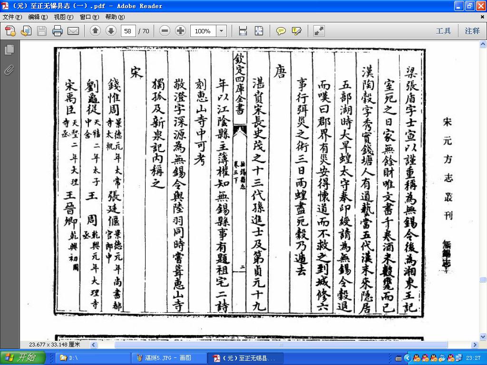Image resolution: width=487 pixels, height=365 pixels.
Task: Open the 视图 menu
Action: pos(64,17)
